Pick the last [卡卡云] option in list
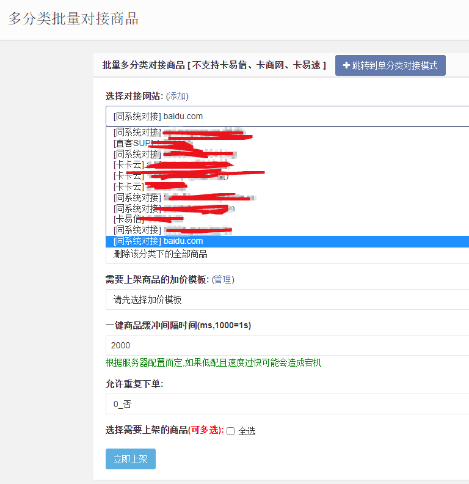The width and height of the screenshot is (469, 484). (x=129, y=186)
